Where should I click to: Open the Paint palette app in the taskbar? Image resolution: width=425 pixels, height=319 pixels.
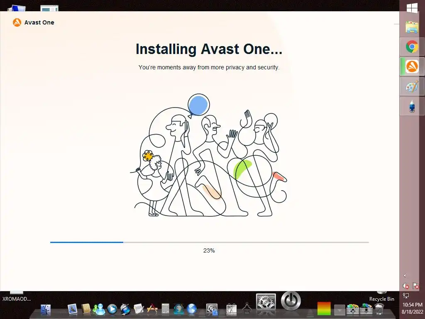tap(412, 86)
